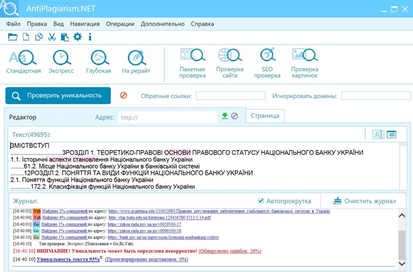
Task: Switch to list view icon in text panel
Action: click(391, 134)
